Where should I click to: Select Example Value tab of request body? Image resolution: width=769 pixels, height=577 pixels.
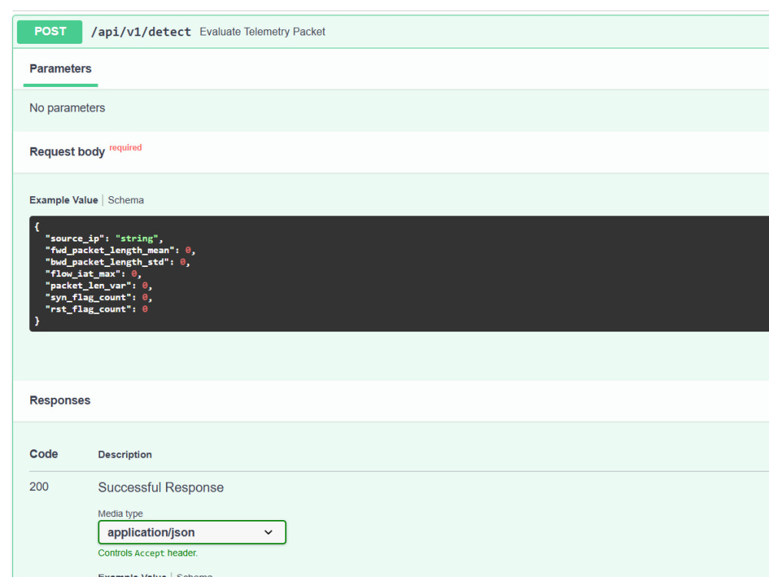(x=64, y=200)
